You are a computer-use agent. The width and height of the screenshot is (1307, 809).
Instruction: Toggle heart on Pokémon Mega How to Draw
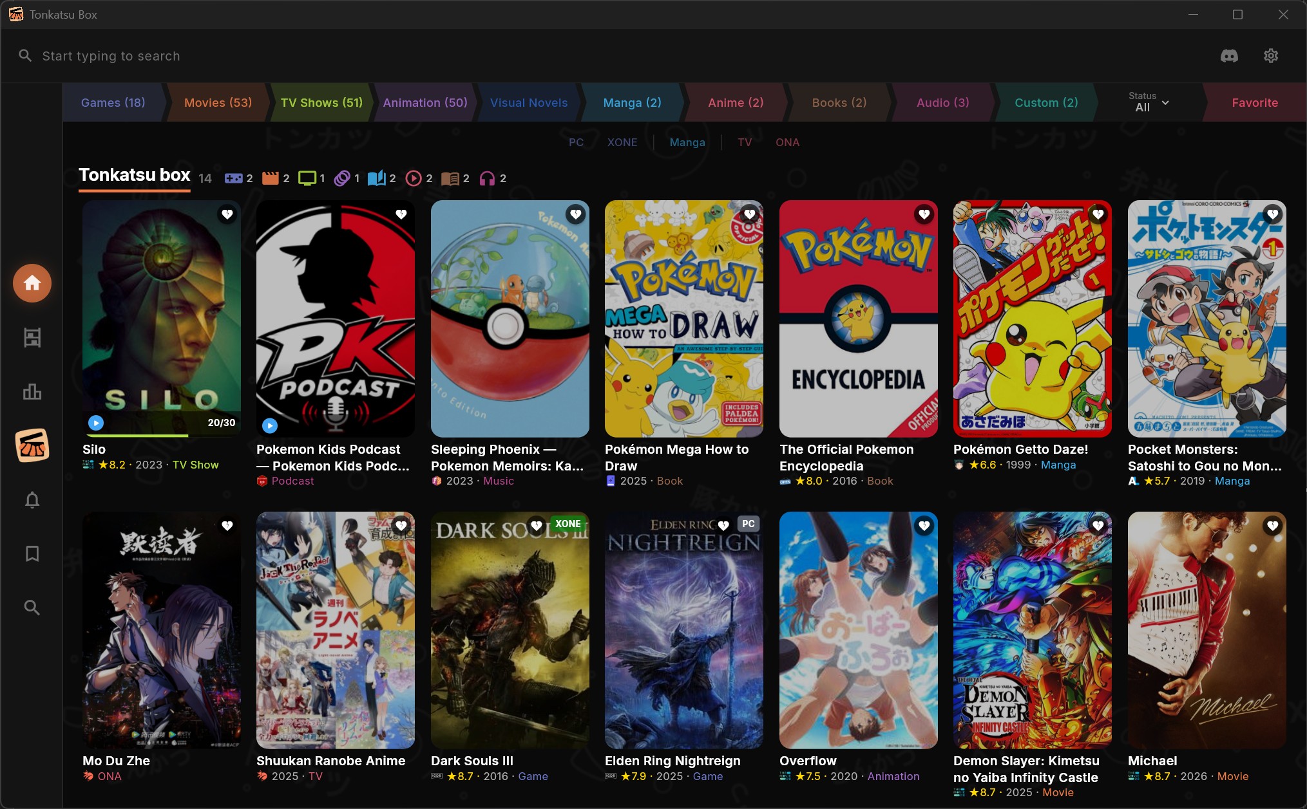tap(749, 214)
